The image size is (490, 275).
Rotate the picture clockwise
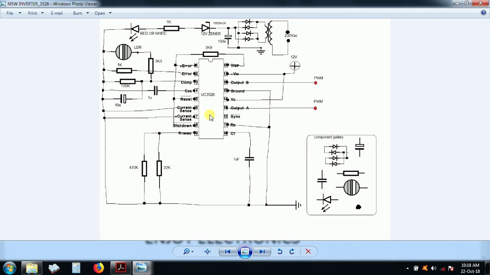[292, 251]
